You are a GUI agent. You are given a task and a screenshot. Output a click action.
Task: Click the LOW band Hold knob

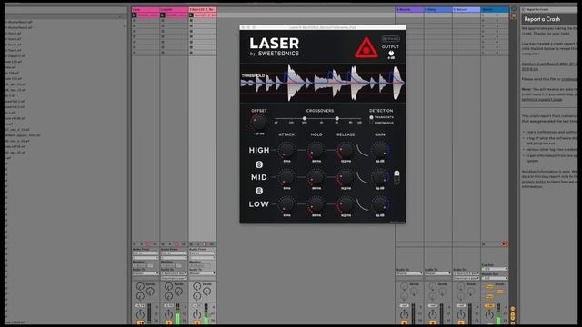click(316, 204)
